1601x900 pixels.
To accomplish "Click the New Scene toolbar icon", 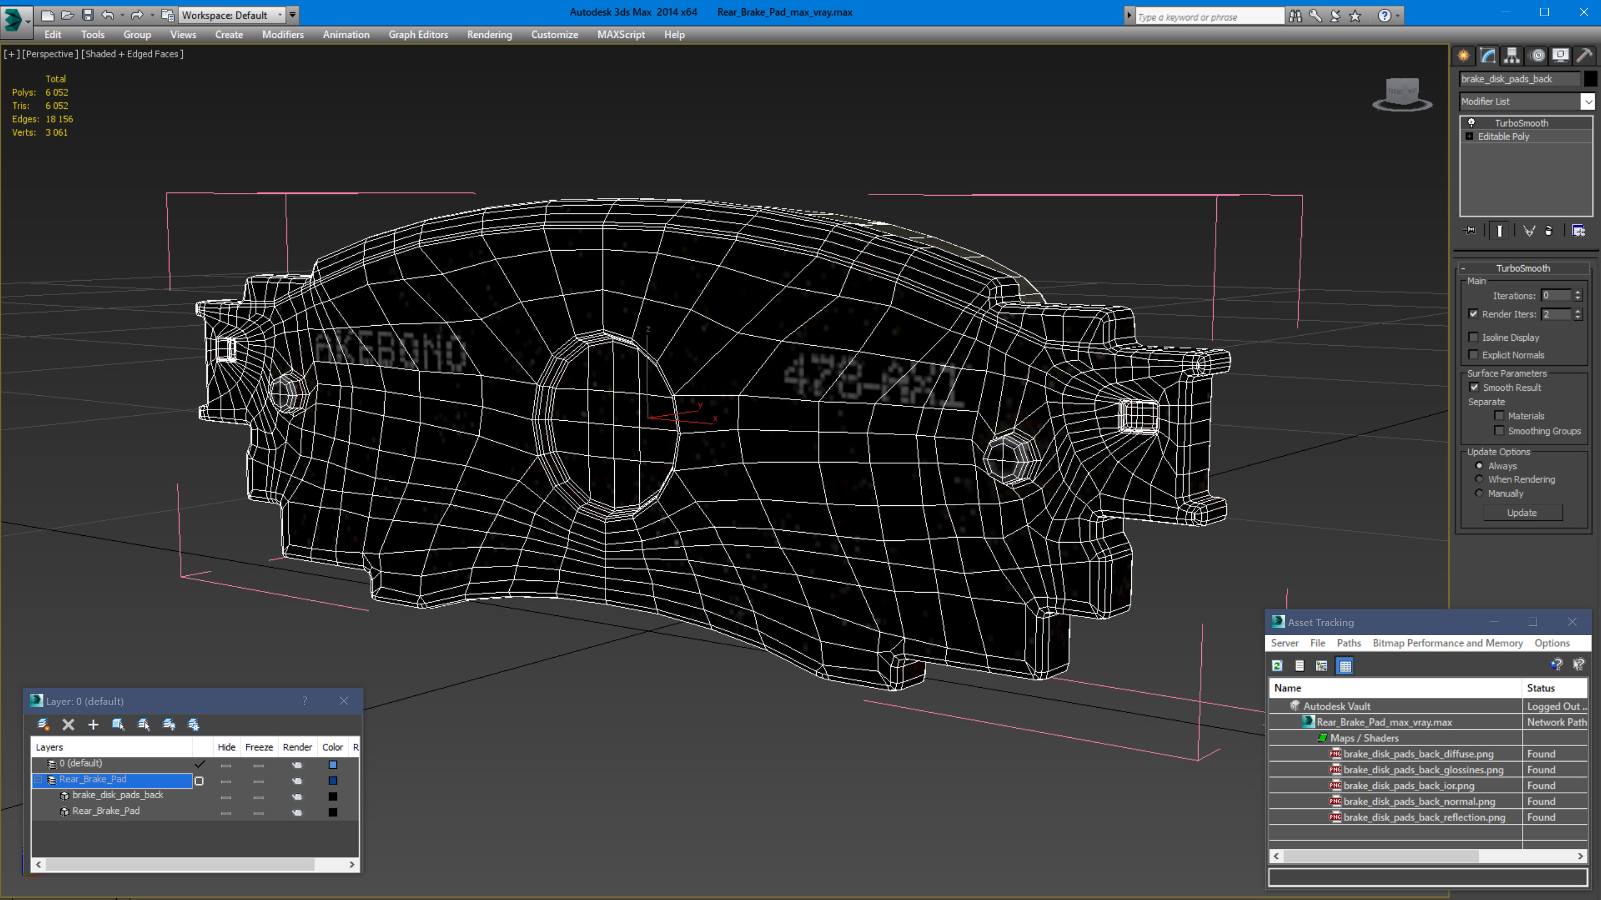I will tap(47, 15).
